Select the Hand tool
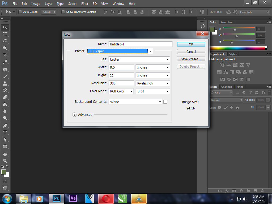 (x=5, y=154)
